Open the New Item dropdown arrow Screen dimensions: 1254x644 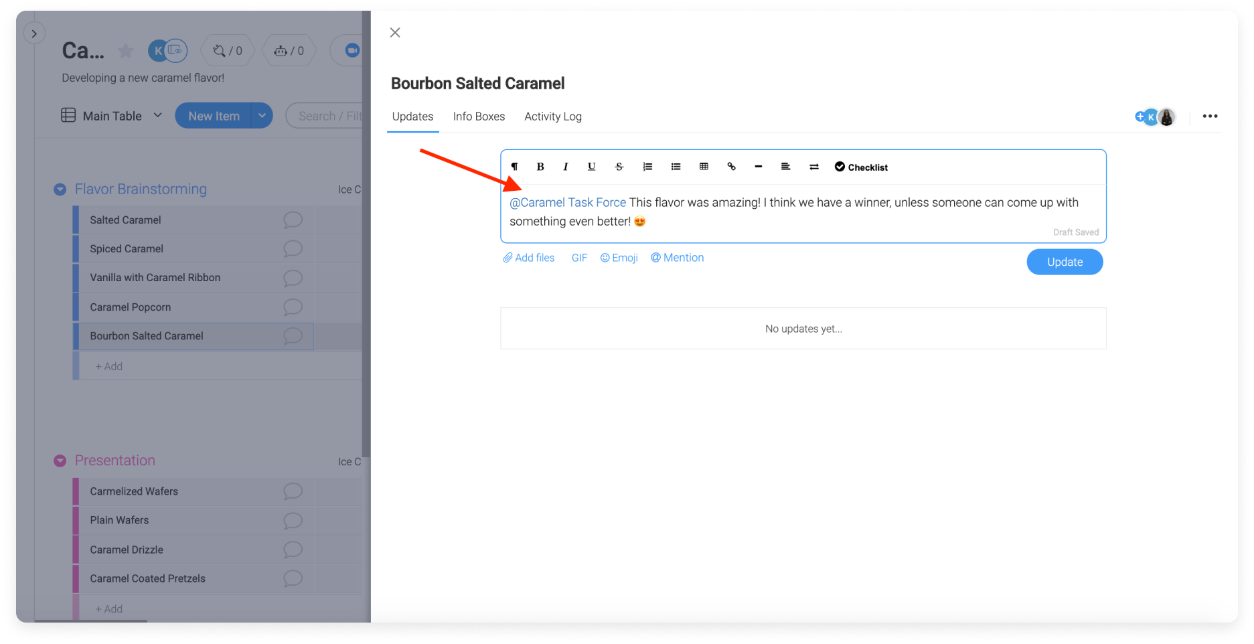click(262, 116)
